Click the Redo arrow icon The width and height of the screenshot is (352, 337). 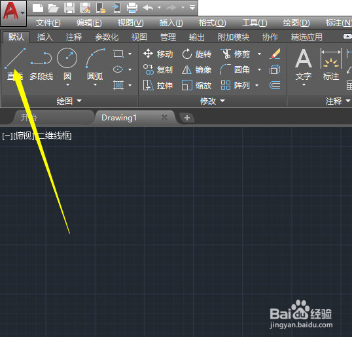point(171,8)
